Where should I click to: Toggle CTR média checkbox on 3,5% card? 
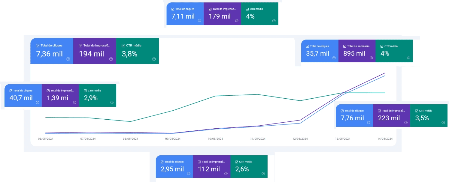click(x=417, y=111)
